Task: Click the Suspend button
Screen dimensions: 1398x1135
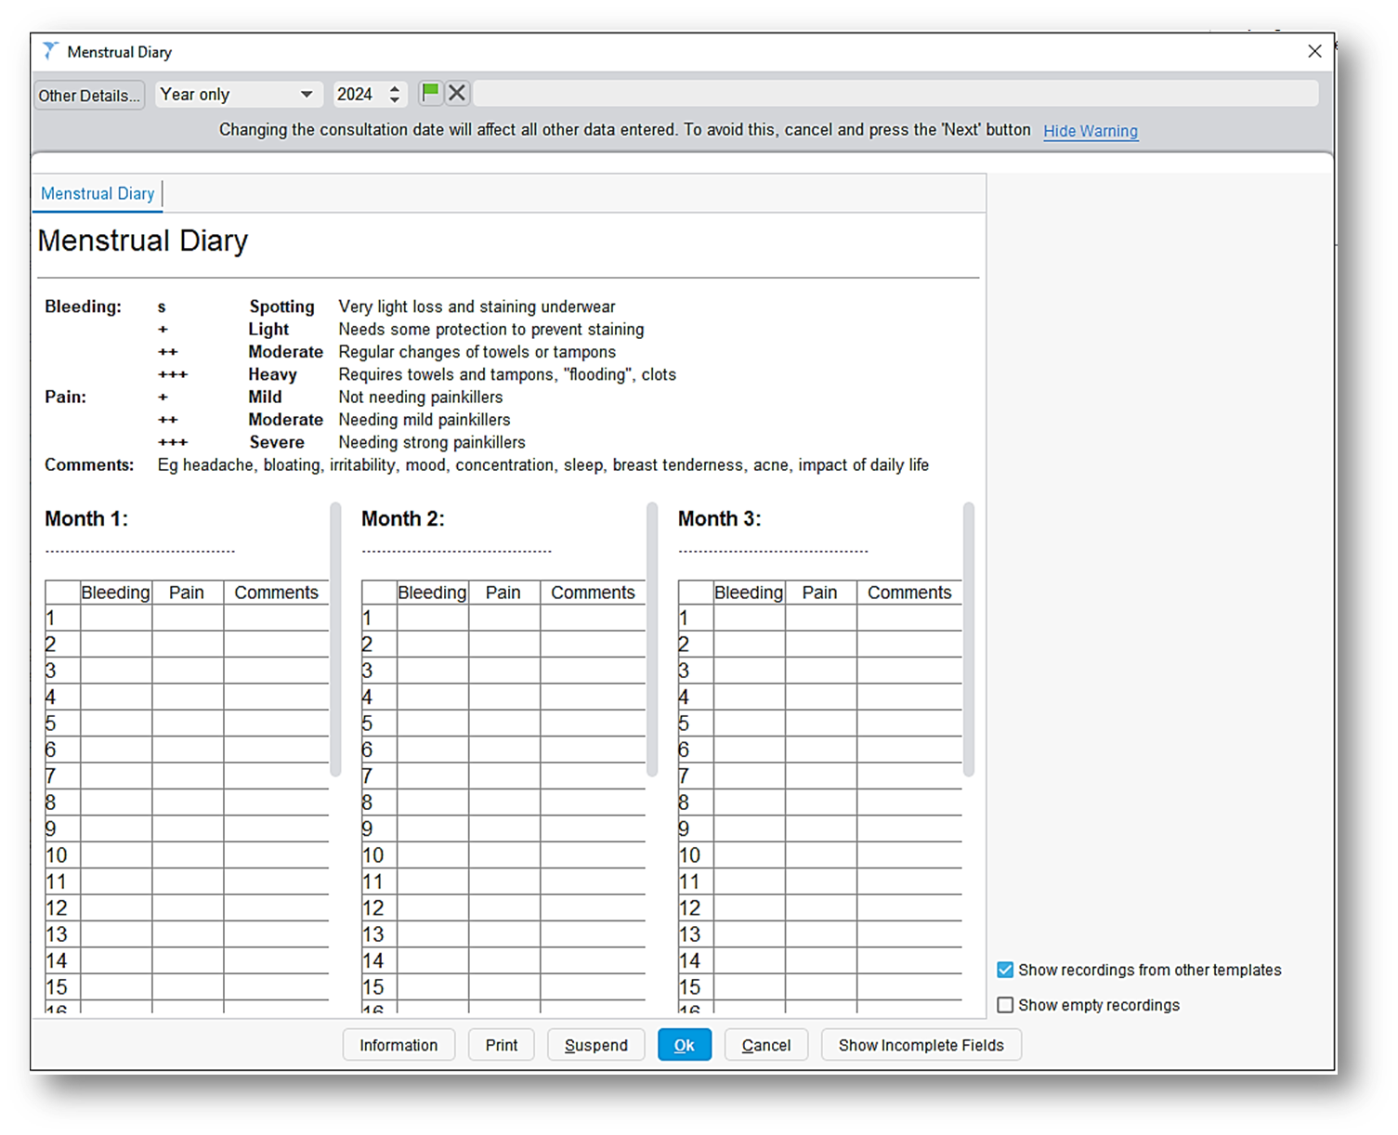Action: click(x=596, y=1045)
